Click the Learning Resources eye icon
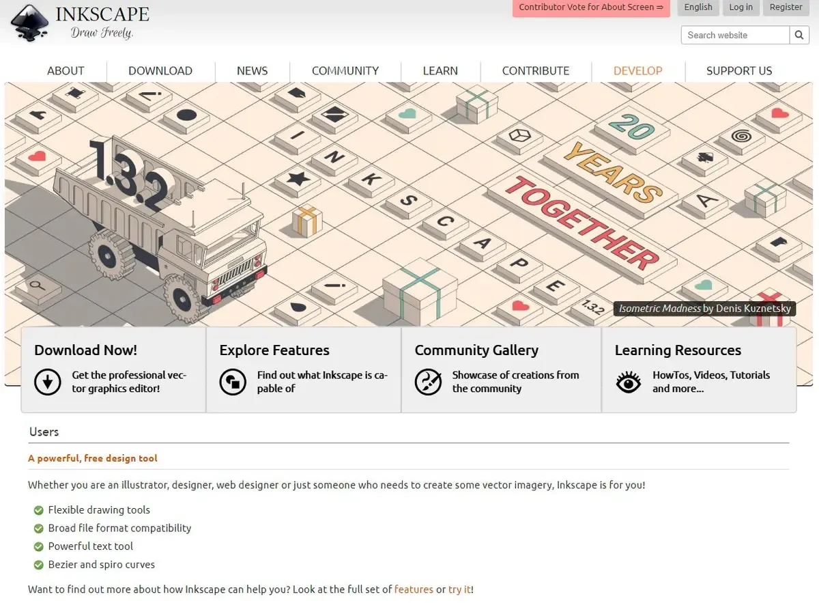Viewport: 819px width, 603px height. point(628,382)
